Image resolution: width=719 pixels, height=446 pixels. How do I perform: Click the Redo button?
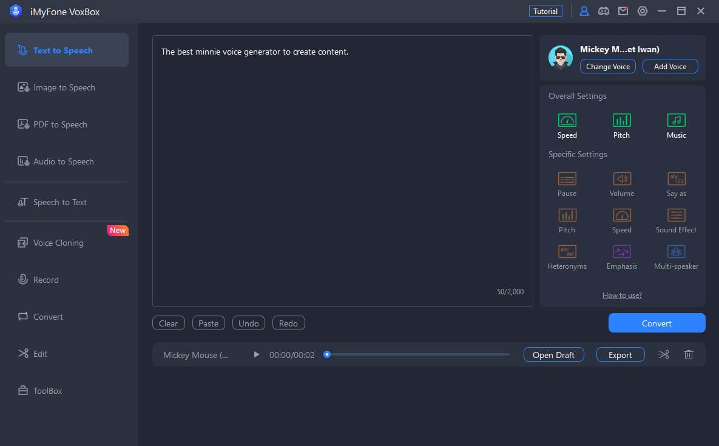(x=288, y=323)
